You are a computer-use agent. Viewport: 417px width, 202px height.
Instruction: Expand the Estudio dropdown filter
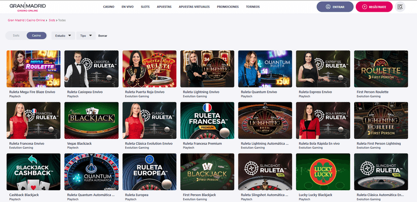coord(63,36)
